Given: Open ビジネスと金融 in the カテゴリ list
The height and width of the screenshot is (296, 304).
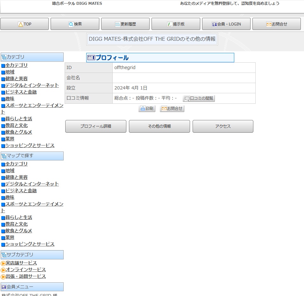Looking at the screenshot, I should click(21, 92).
